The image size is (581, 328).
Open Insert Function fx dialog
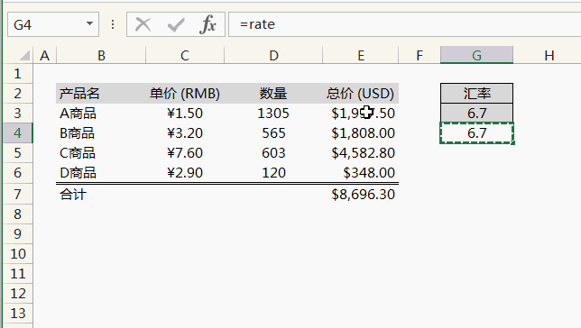click(207, 25)
